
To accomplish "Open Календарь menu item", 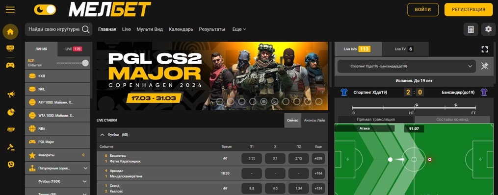I will pyautogui.click(x=181, y=29).
